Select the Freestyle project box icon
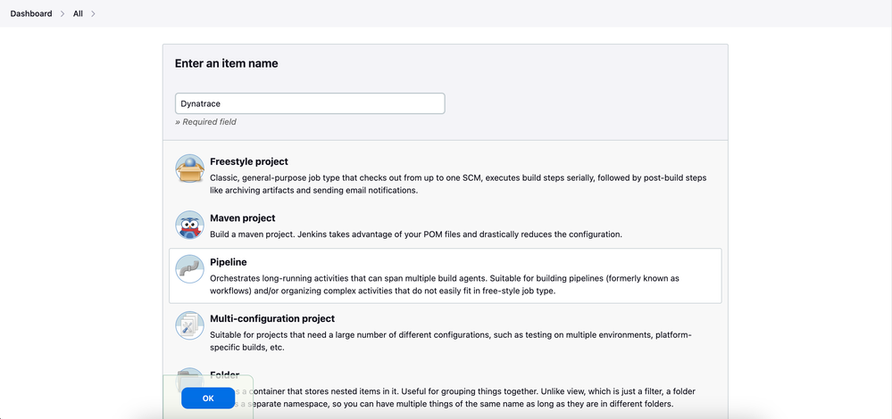This screenshot has height=419, width=892. pyautogui.click(x=189, y=168)
